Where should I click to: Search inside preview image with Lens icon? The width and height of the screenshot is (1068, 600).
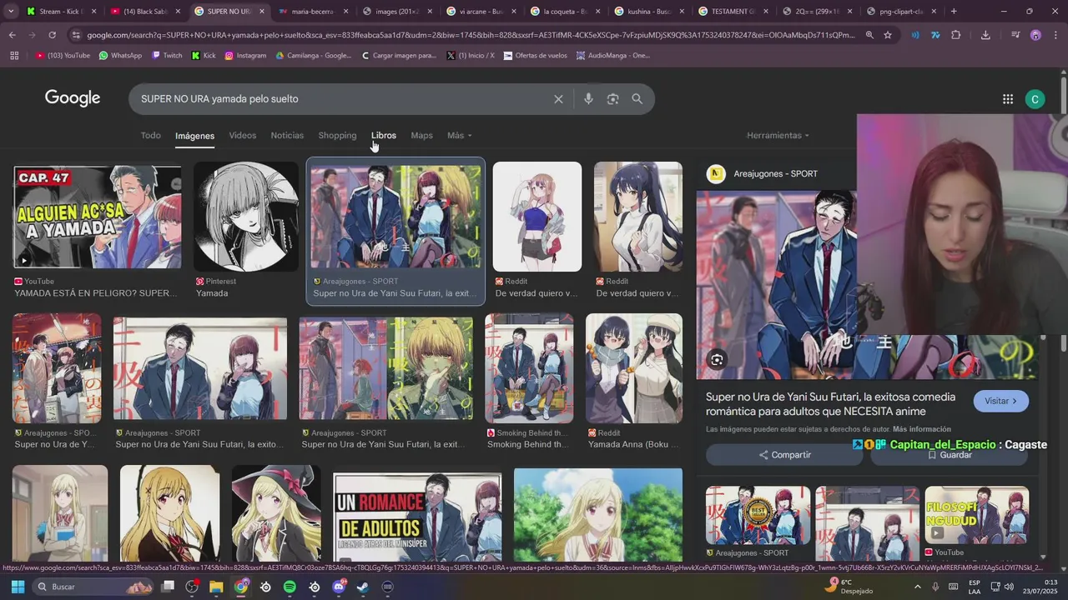click(x=717, y=360)
